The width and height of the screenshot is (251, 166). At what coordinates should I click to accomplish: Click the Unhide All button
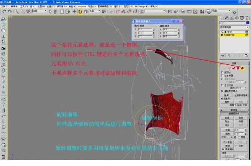pyautogui.click(x=241, y=95)
